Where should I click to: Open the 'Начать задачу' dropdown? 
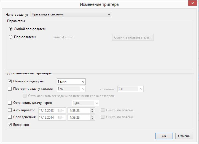click(71, 14)
